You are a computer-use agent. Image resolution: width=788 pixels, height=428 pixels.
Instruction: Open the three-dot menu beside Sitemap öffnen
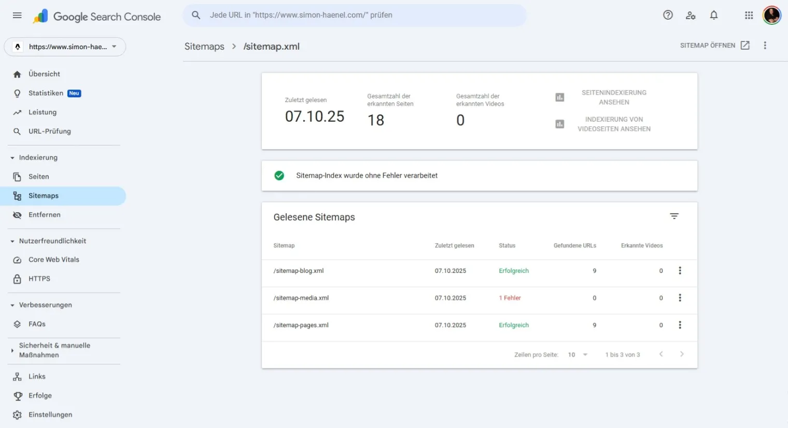pyautogui.click(x=765, y=46)
